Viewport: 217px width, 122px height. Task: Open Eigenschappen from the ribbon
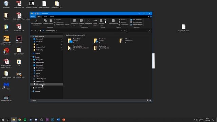tap(113, 22)
